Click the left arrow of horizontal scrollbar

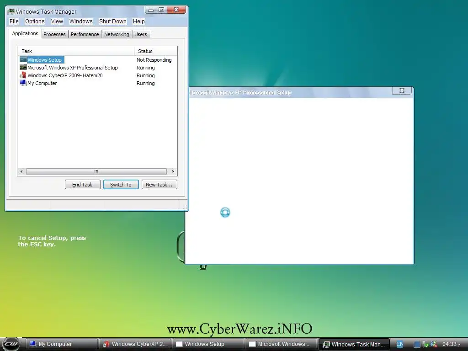click(21, 171)
